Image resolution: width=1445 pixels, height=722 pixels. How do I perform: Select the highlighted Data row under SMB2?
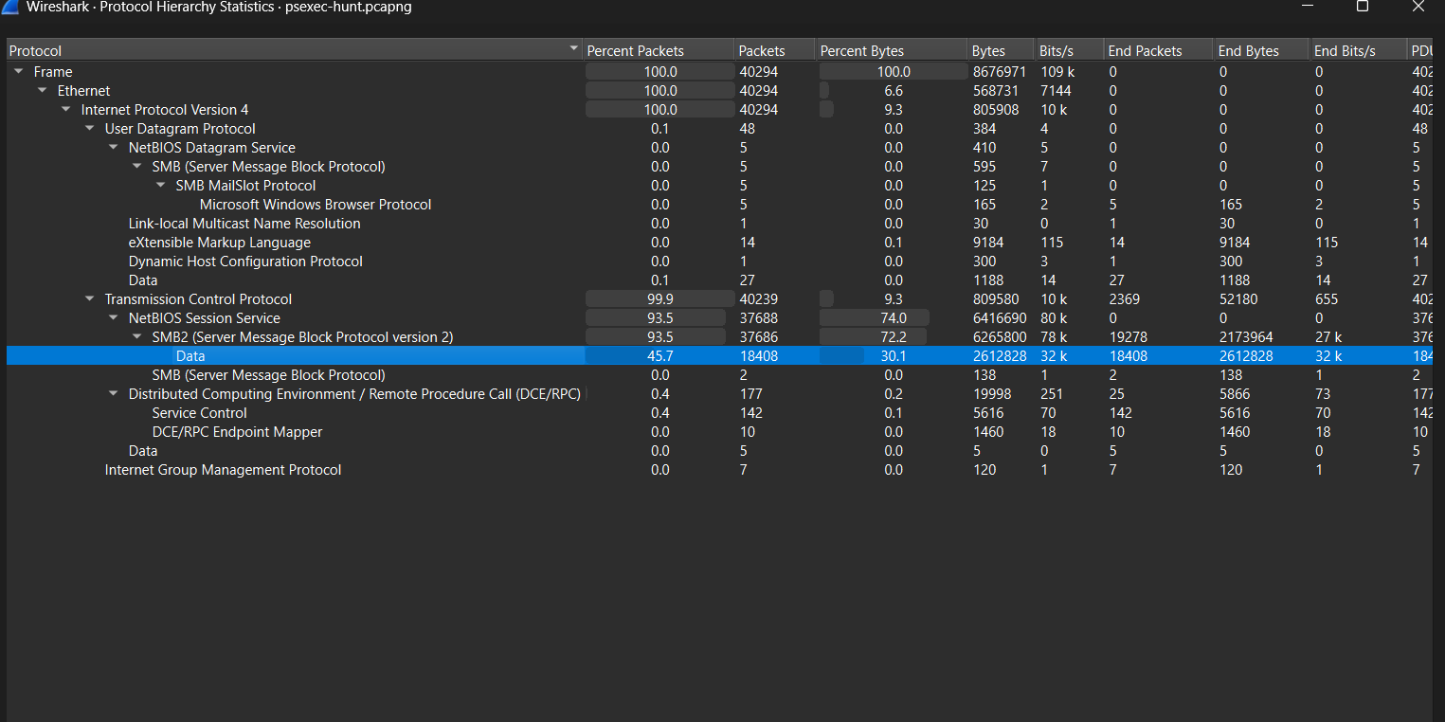[720, 356]
